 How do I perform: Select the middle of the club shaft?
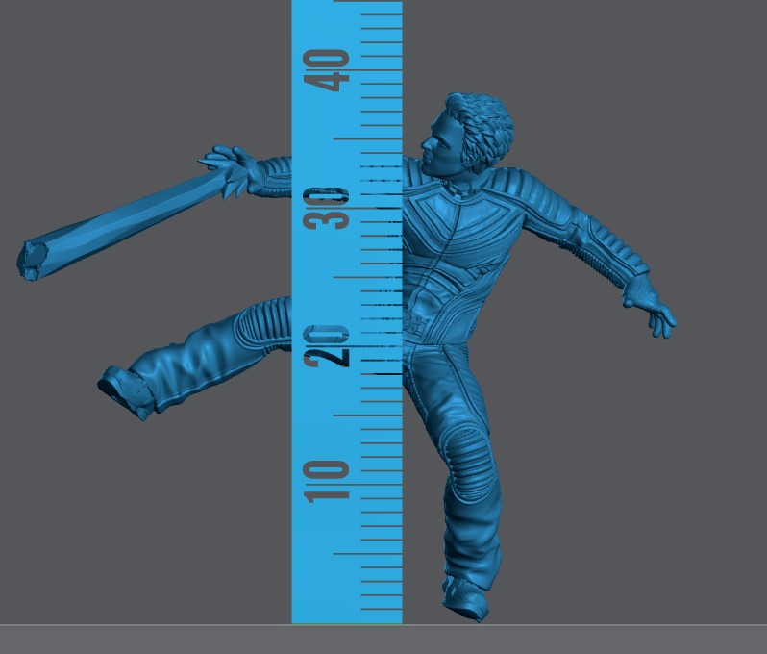[125, 216]
